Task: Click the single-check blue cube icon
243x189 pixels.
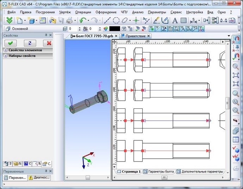Action: point(236,149)
